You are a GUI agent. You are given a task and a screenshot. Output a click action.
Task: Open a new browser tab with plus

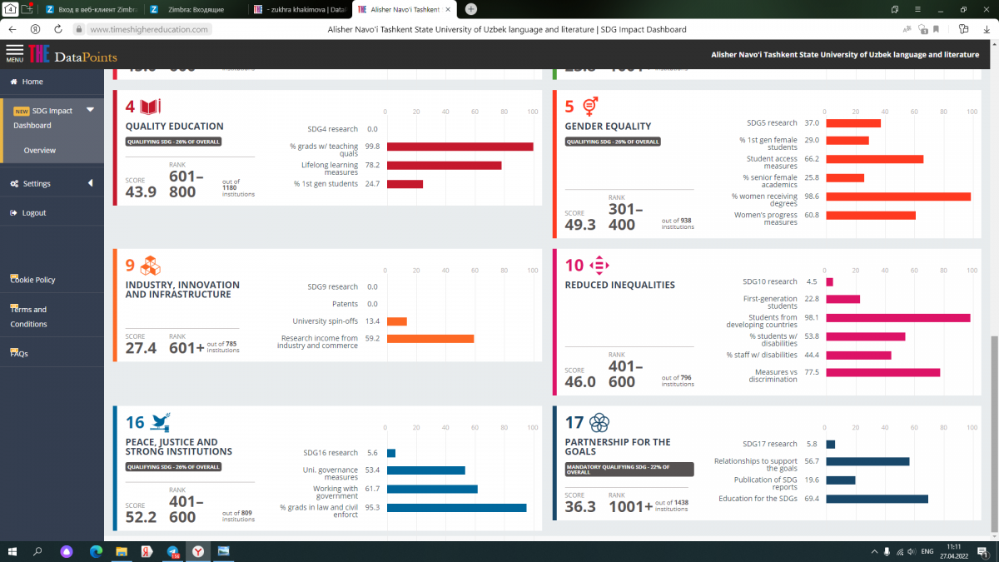tap(471, 9)
